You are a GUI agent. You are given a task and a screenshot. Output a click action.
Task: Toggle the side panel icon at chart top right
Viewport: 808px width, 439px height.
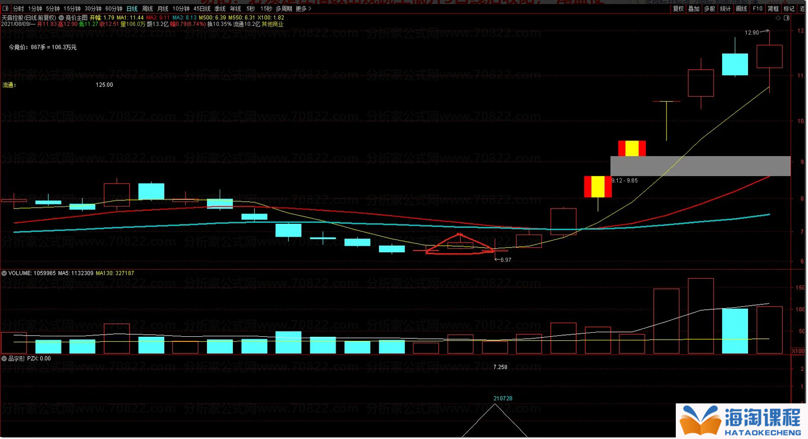(787, 18)
